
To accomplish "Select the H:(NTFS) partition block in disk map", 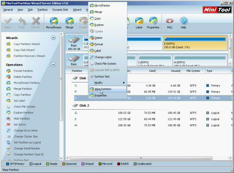I will pyautogui.click(x=200, y=61).
